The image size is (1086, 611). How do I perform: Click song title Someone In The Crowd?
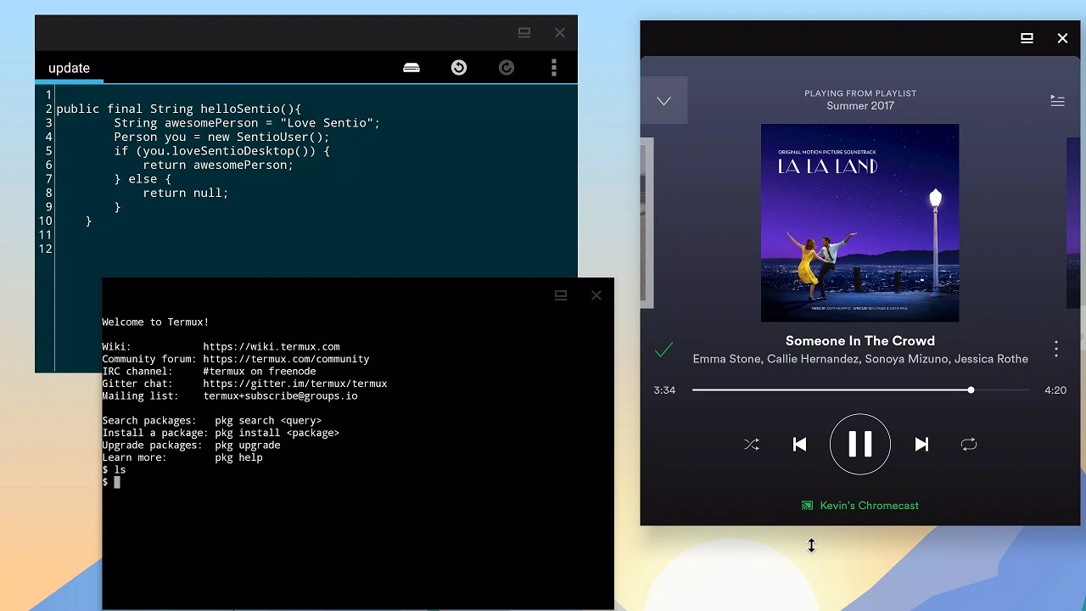click(x=860, y=341)
